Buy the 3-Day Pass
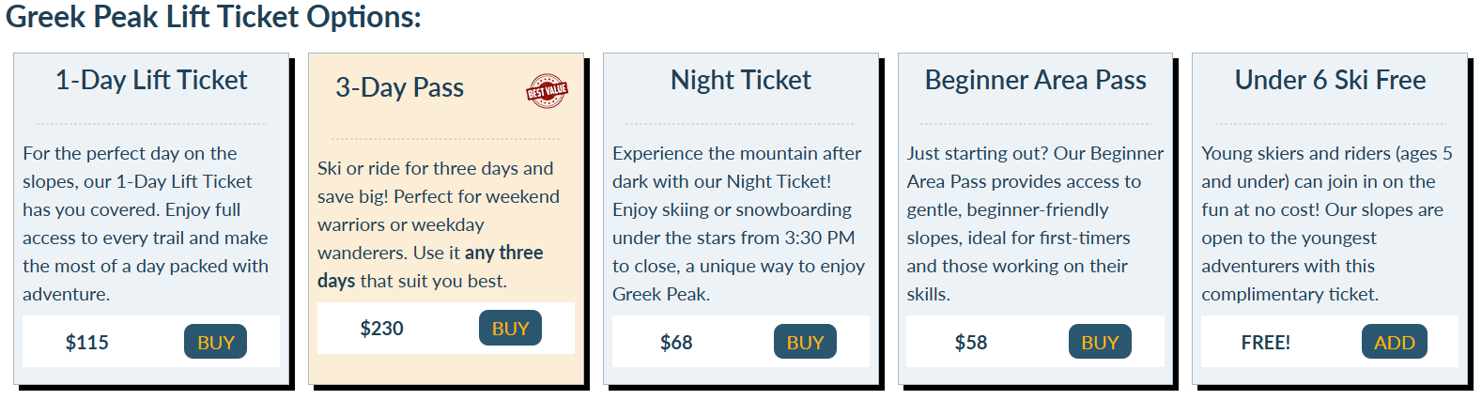This screenshot has height=400, width=1482. tap(511, 328)
